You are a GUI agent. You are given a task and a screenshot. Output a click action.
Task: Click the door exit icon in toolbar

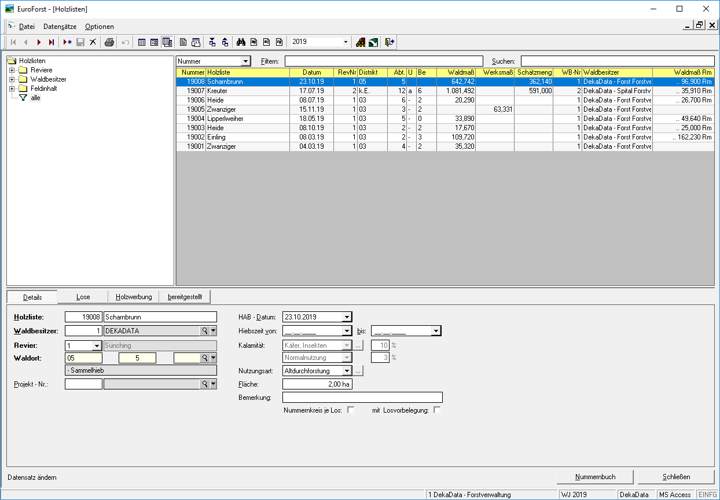(x=390, y=42)
